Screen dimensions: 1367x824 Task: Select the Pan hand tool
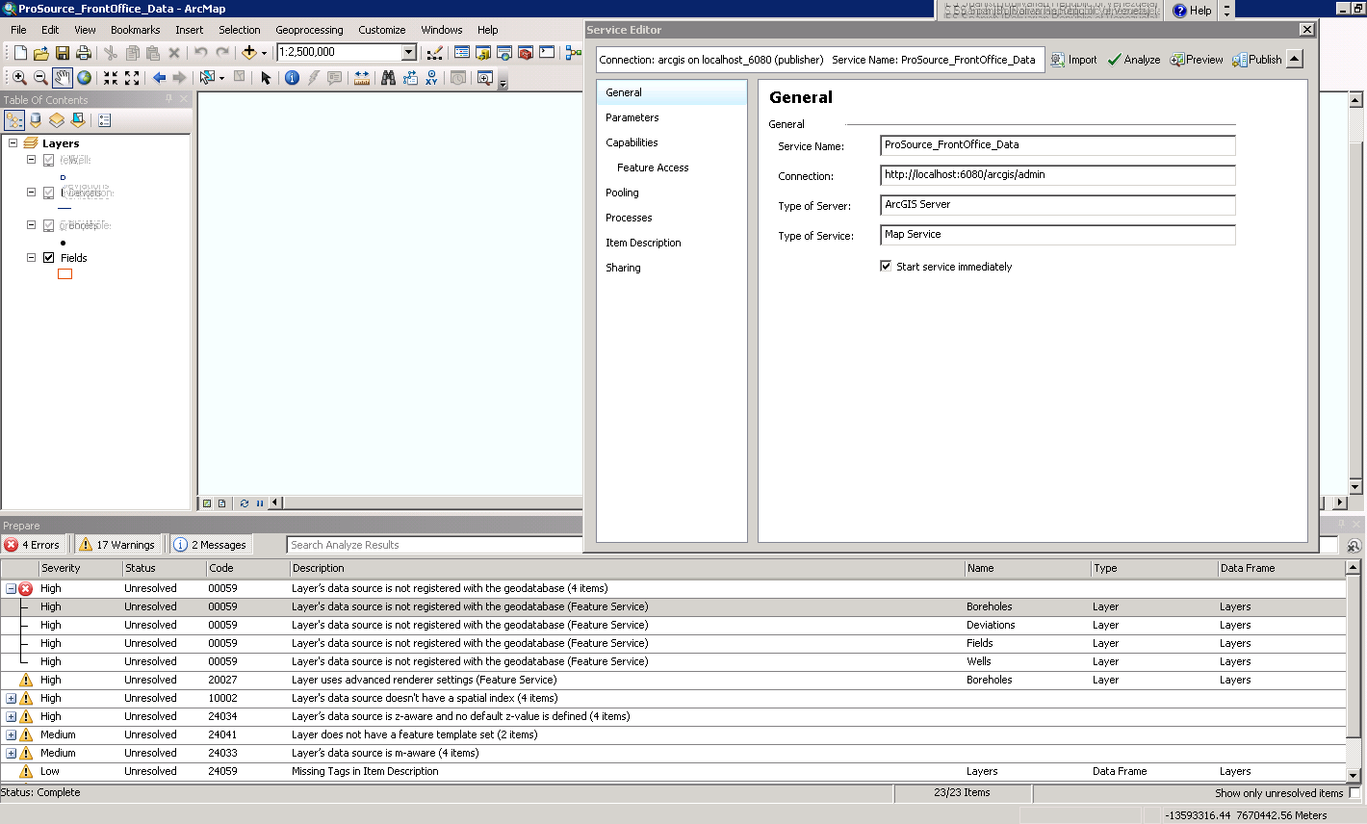[x=63, y=78]
